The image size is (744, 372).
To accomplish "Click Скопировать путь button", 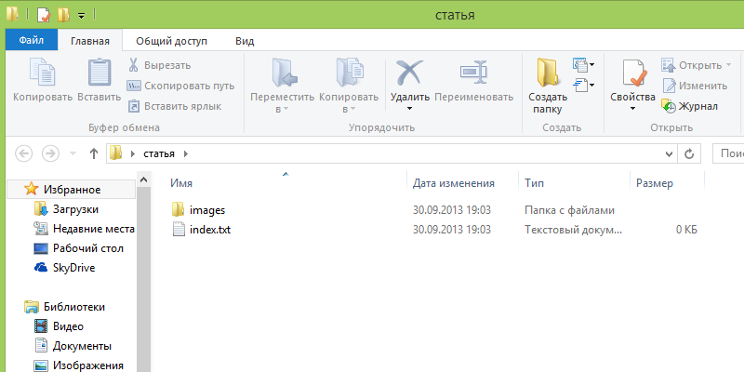I will [180, 86].
